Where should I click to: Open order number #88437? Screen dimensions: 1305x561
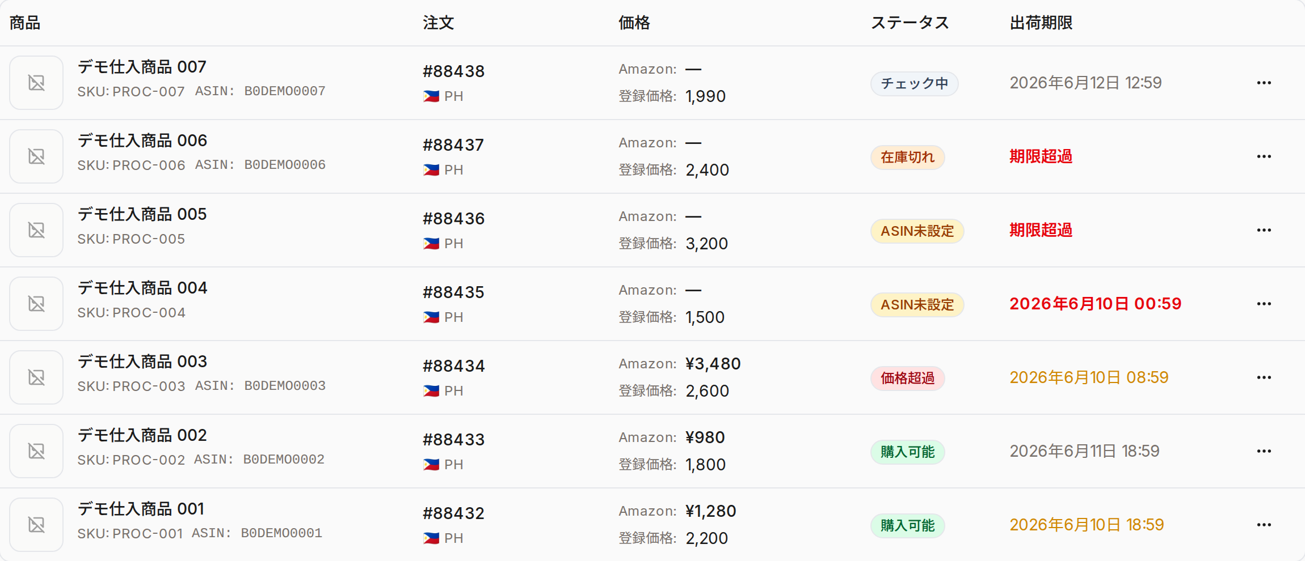[x=453, y=145]
